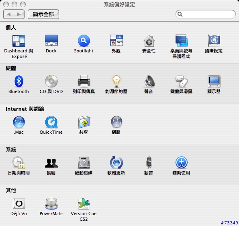
Task: Click the magnifier icon in search field
Action: point(180,14)
